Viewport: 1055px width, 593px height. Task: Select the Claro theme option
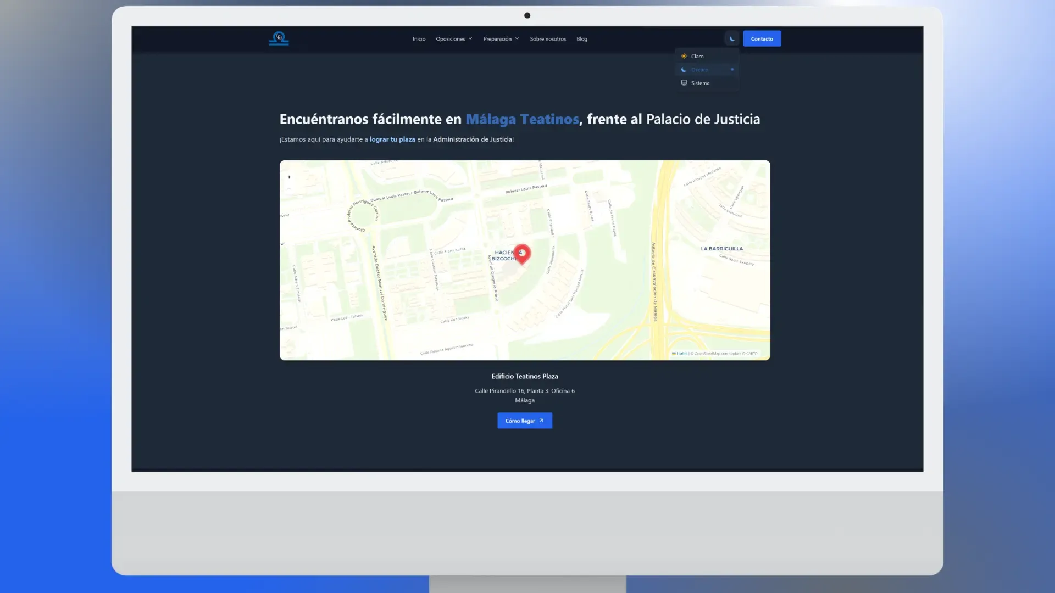[x=698, y=56]
